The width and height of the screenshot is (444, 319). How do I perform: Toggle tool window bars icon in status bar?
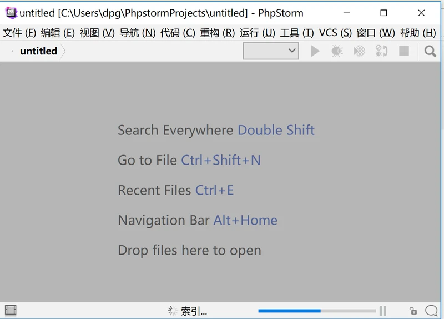(x=11, y=310)
